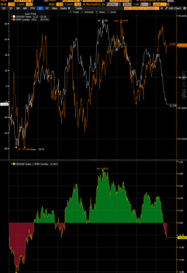Toggle the Normalize by checkbox
The height and width of the screenshot is (273, 187).
point(84,4)
